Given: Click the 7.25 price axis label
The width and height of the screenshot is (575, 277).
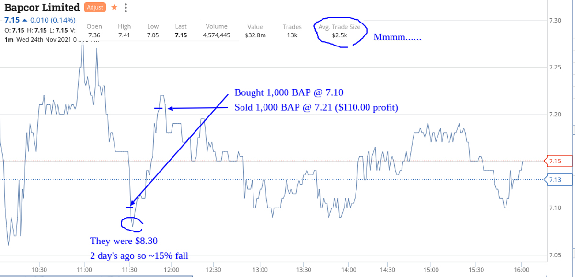Looking at the screenshot, I should pos(555,67).
